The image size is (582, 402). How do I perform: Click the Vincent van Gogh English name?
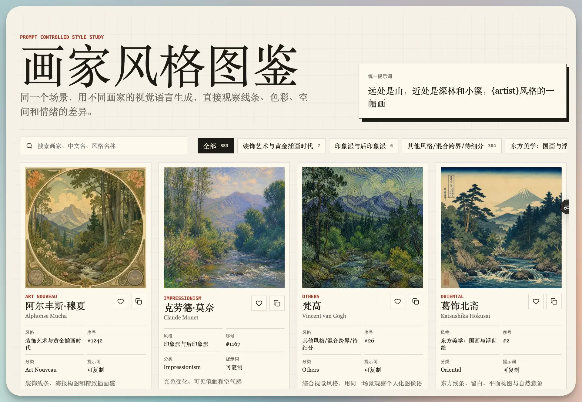click(324, 316)
